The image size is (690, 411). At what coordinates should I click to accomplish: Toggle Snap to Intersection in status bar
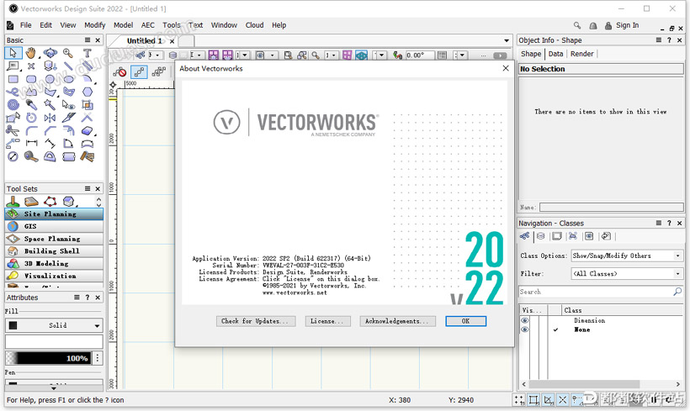(x=563, y=399)
